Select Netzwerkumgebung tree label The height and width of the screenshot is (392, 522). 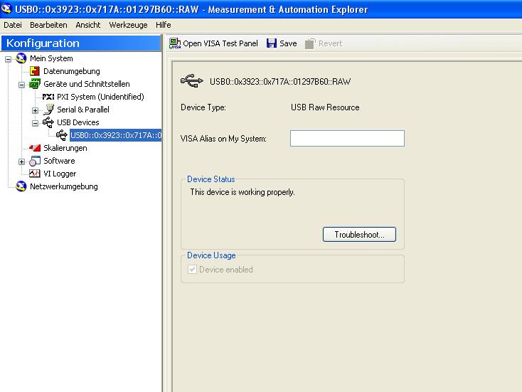tap(64, 186)
